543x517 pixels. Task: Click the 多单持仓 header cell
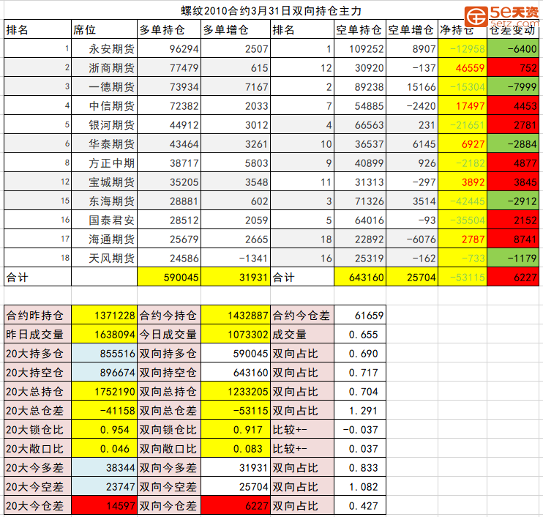coord(168,30)
